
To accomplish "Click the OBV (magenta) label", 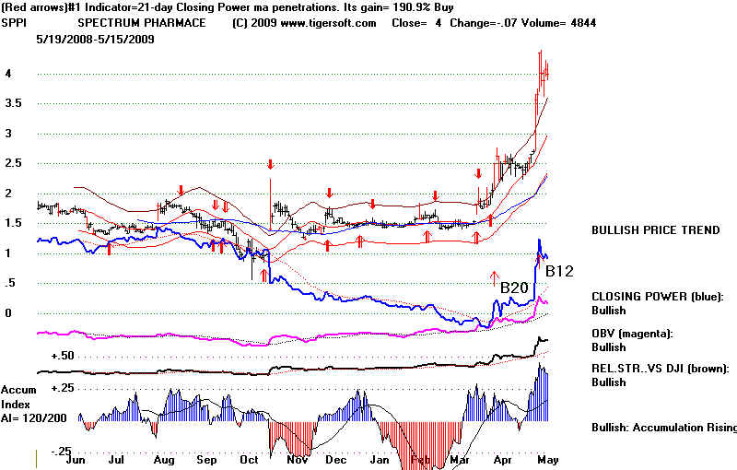I will coord(632,334).
